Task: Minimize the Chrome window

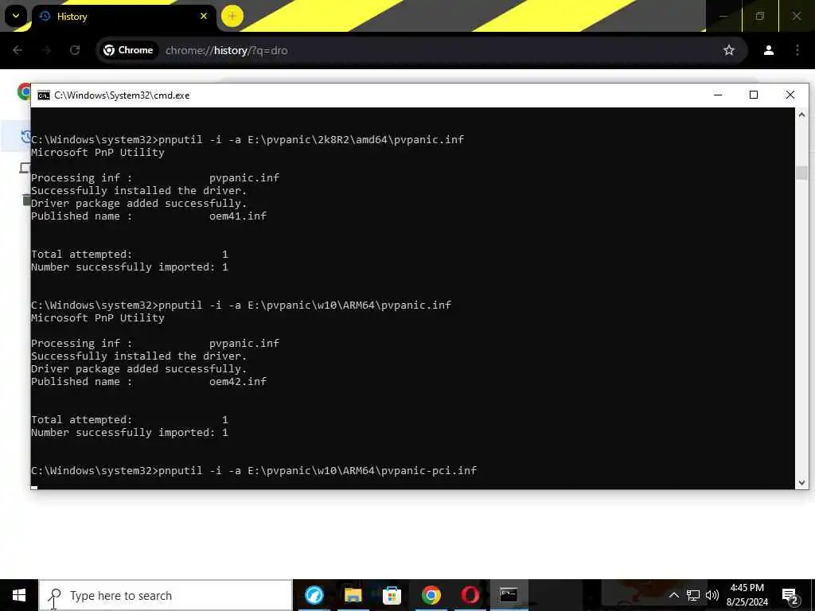Action: [x=723, y=16]
